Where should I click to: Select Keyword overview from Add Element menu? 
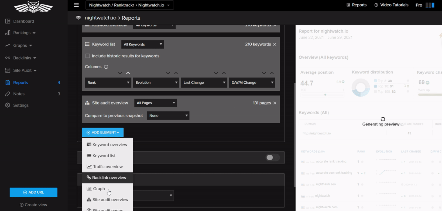pos(107,145)
